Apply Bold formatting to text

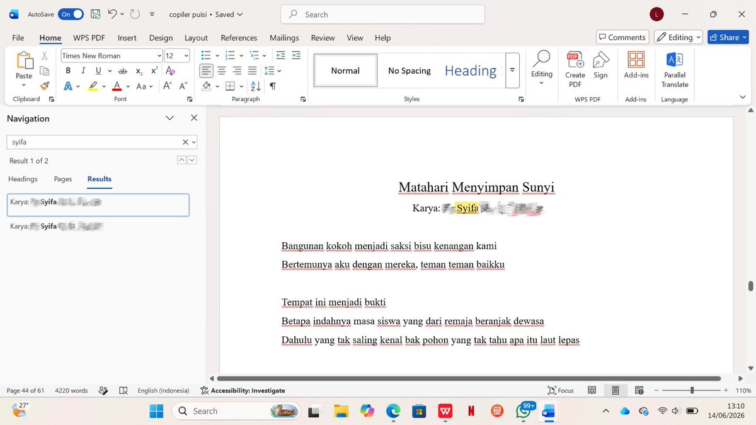click(x=68, y=71)
